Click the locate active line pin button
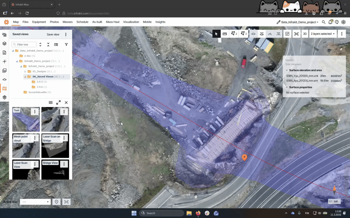The width and height of the screenshot is (350, 218). tap(56, 202)
